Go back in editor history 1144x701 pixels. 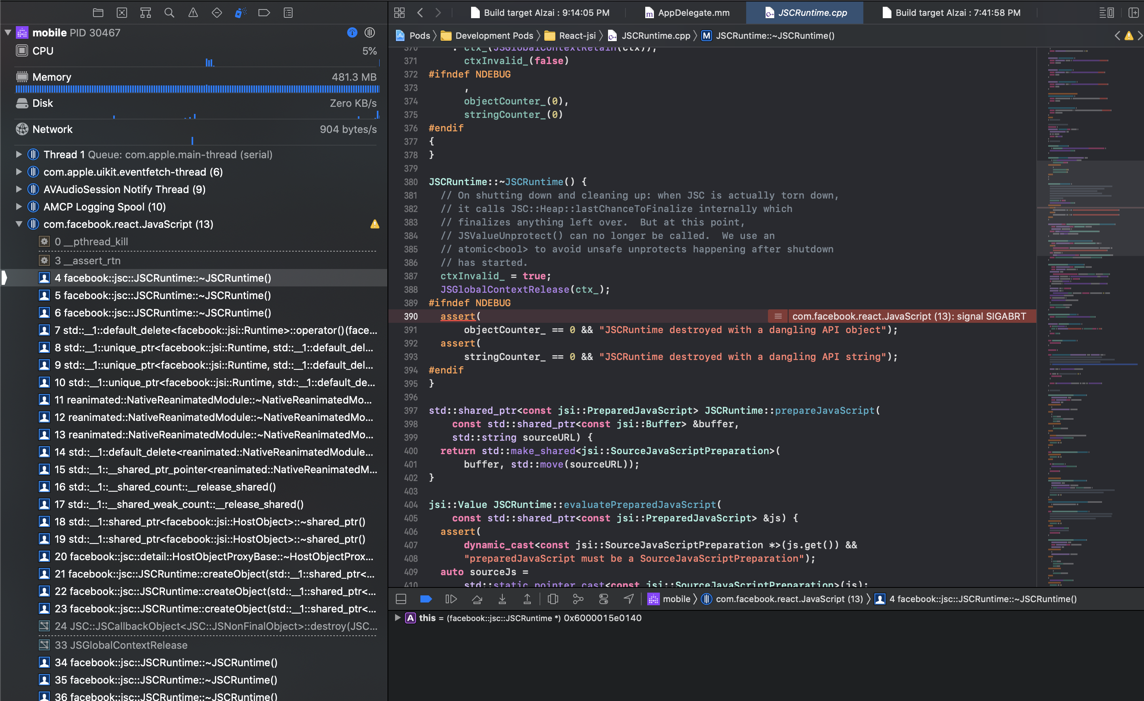coord(420,13)
